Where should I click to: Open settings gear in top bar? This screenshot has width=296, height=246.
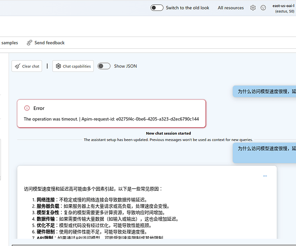click(x=253, y=8)
